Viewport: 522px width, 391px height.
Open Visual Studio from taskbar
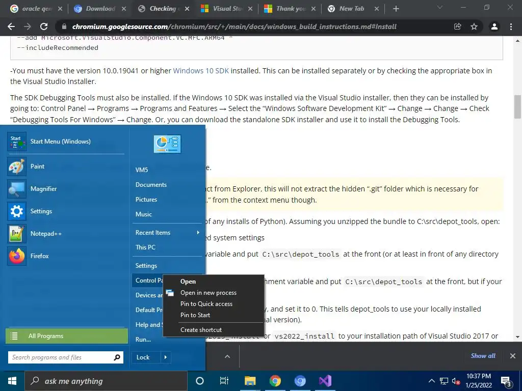click(x=325, y=381)
